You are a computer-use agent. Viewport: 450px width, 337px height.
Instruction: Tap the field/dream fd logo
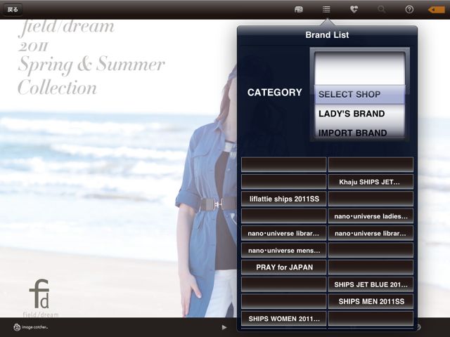[40, 298]
